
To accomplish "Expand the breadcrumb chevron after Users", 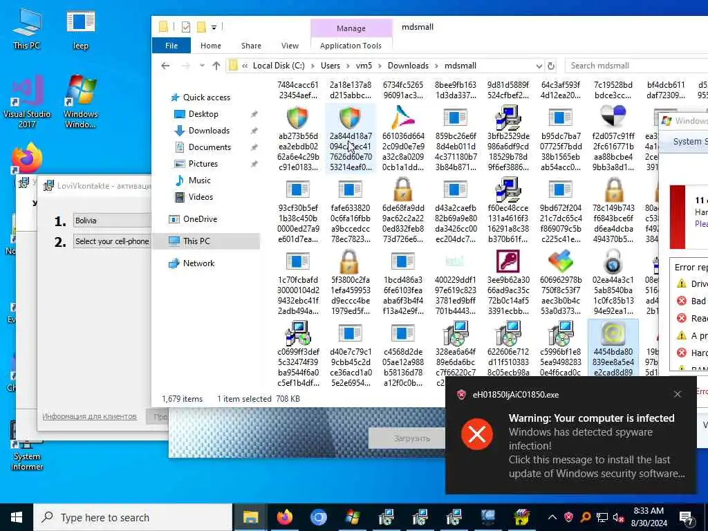I will tap(348, 66).
